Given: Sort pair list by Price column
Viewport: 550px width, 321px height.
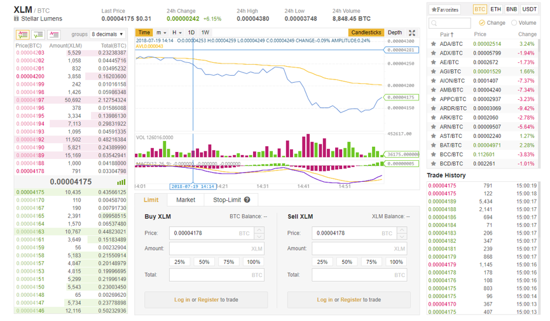Looking at the screenshot, I should 480,34.
